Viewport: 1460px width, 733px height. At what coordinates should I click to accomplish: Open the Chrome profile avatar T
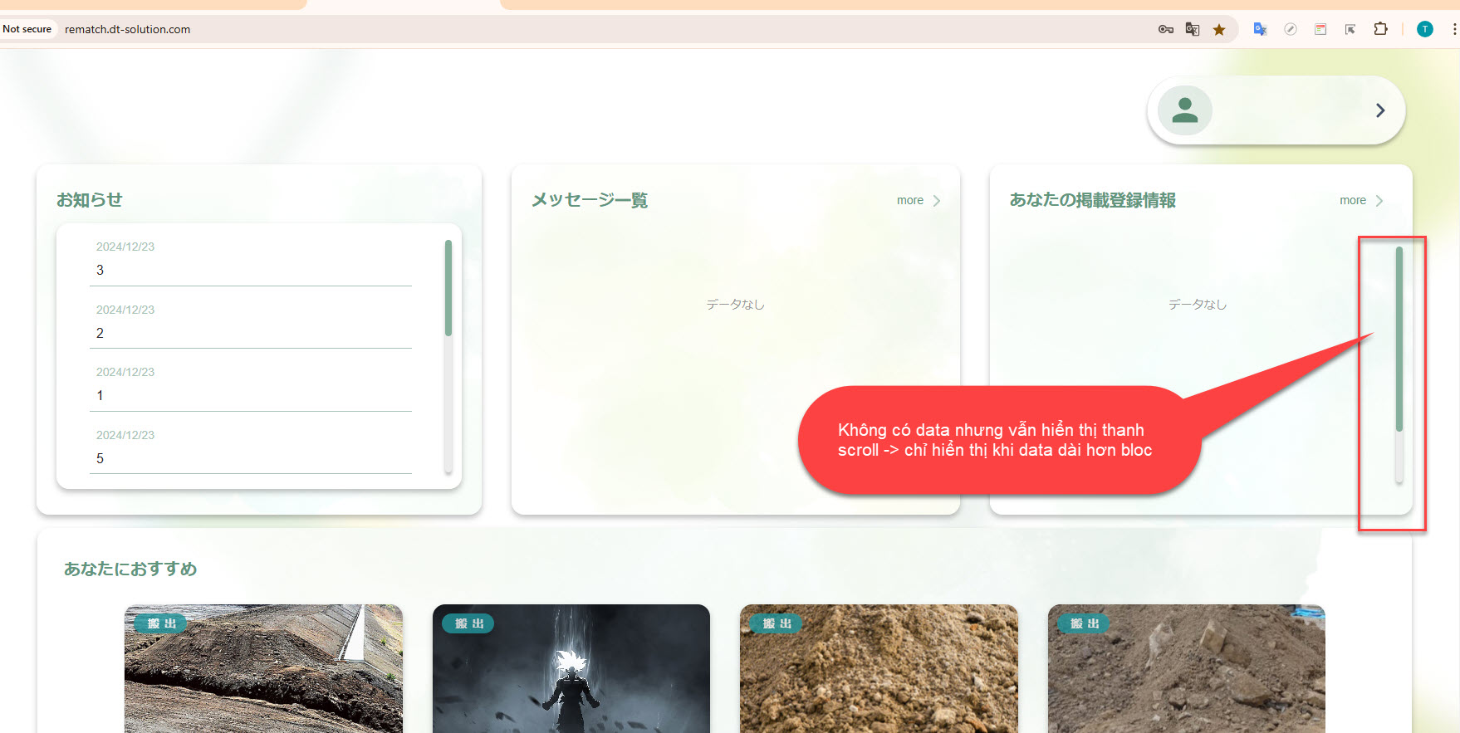[x=1425, y=29]
